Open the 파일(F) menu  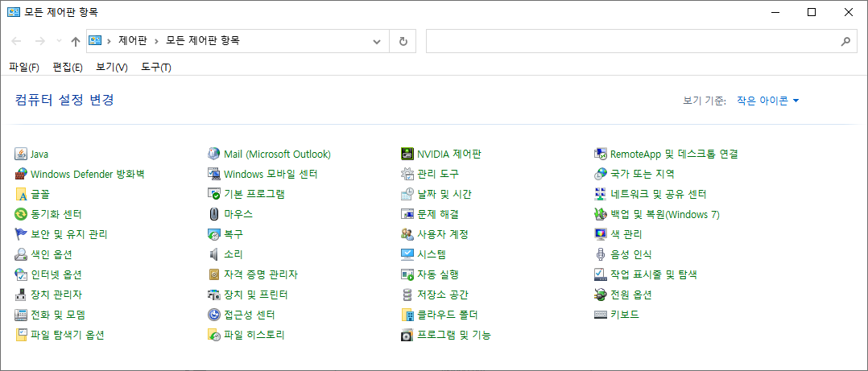click(x=24, y=68)
